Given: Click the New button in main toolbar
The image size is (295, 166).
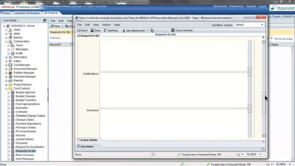Looking at the screenshot, I should click(x=55, y=26).
